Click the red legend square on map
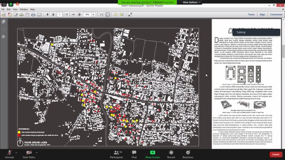This screenshot has height=160, width=285. (x=19, y=135)
